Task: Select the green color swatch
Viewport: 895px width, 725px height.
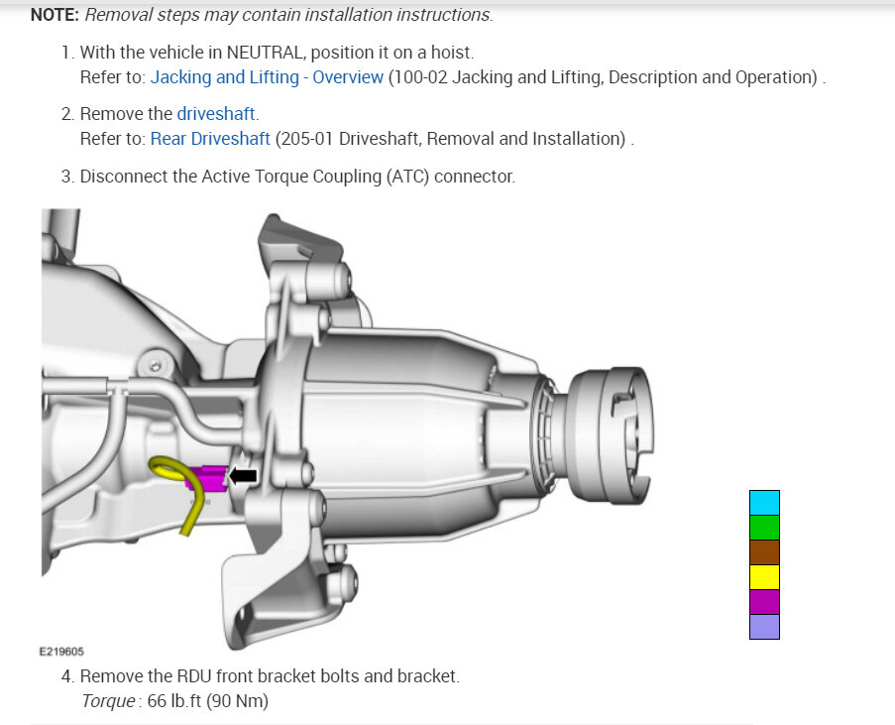Action: (764, 528)
